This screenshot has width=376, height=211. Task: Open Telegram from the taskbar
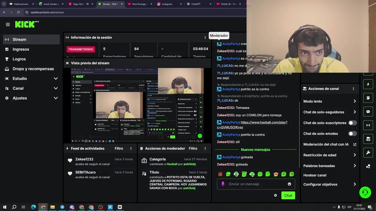pyautogui.click(x=62, y=207)
